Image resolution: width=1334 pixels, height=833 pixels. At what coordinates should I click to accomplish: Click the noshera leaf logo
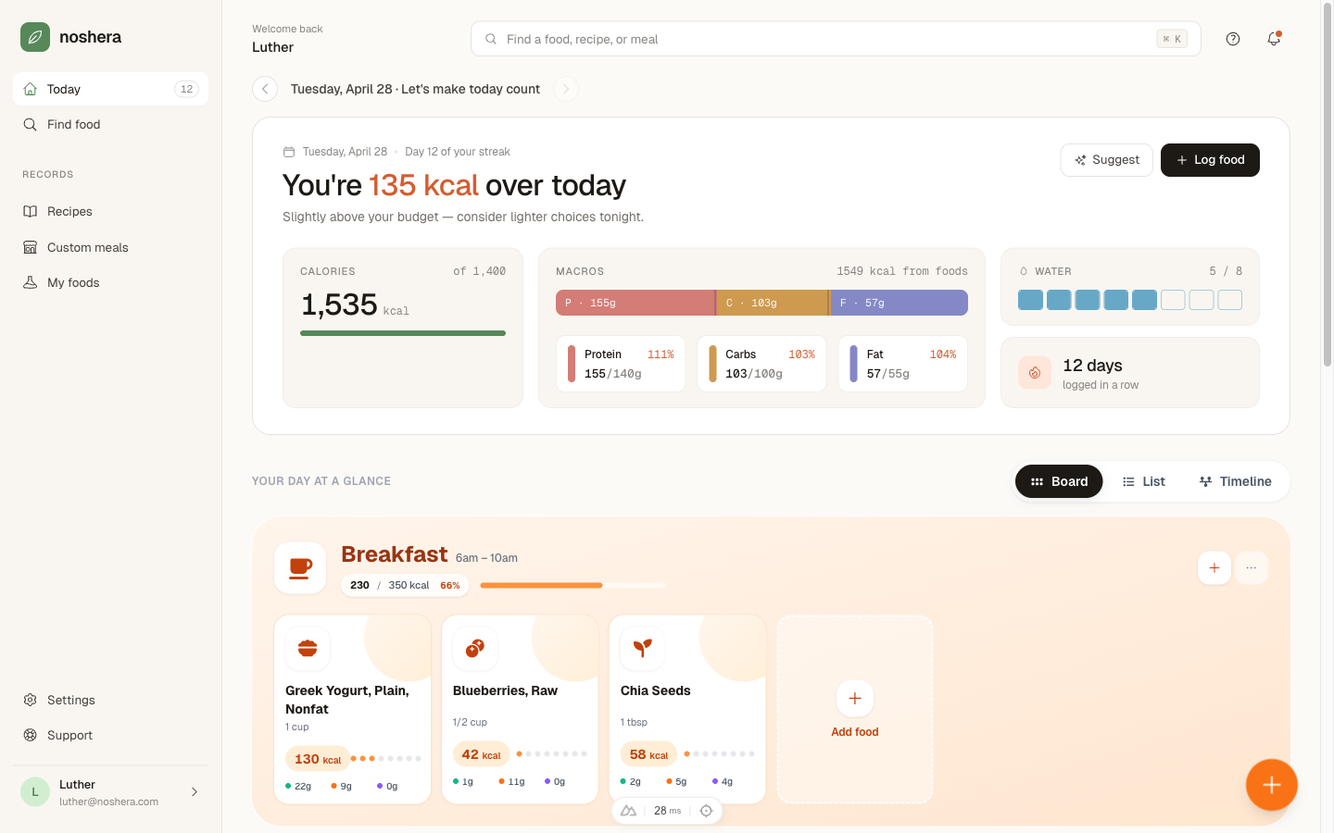pos(35,37)
